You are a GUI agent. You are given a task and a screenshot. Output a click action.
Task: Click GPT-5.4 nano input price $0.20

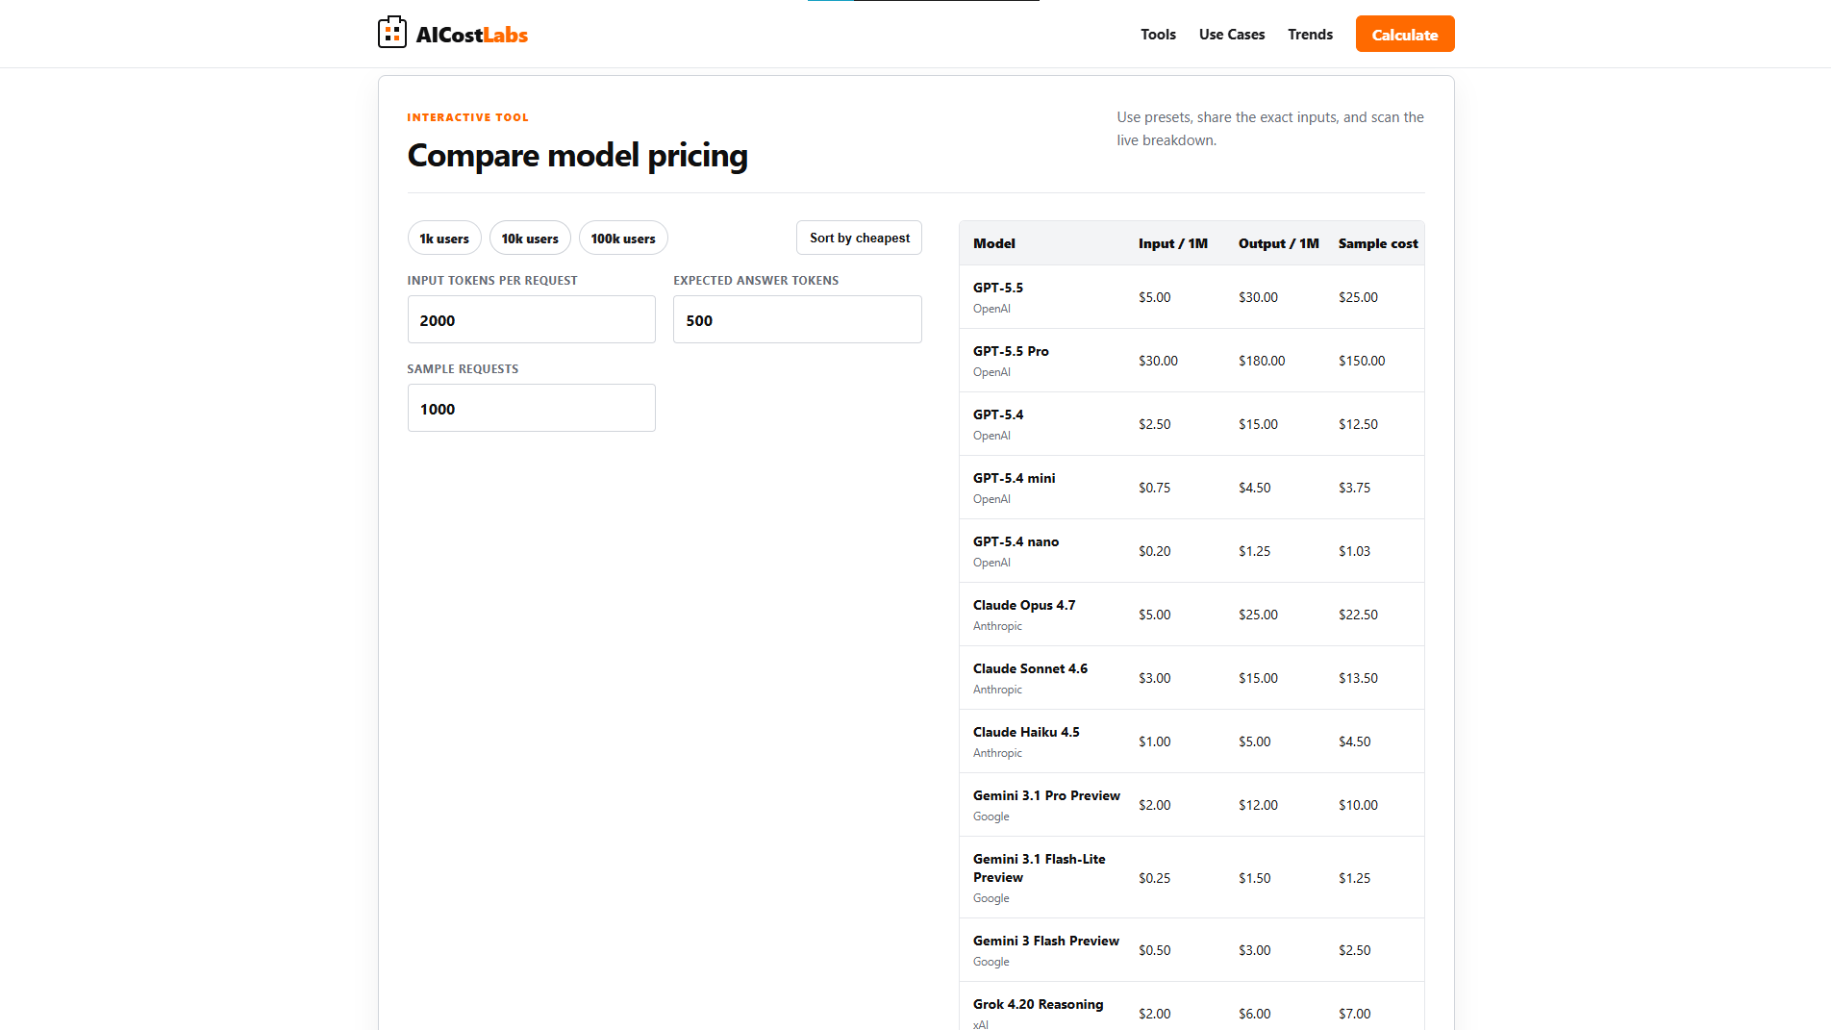1154,551
